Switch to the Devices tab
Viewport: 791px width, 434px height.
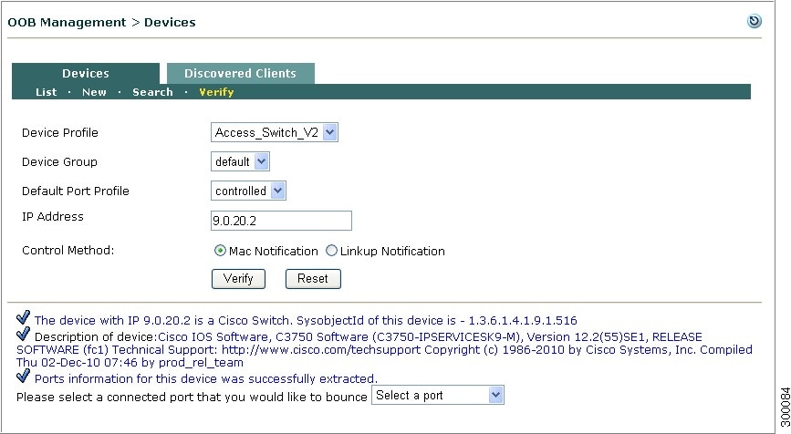[x=85, y=73]
